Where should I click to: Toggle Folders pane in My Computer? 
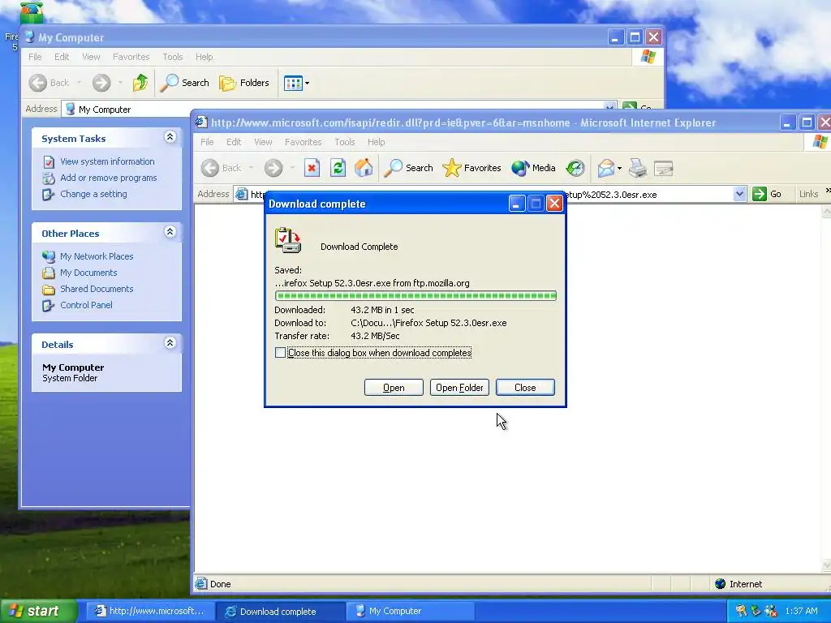(244, 83)
